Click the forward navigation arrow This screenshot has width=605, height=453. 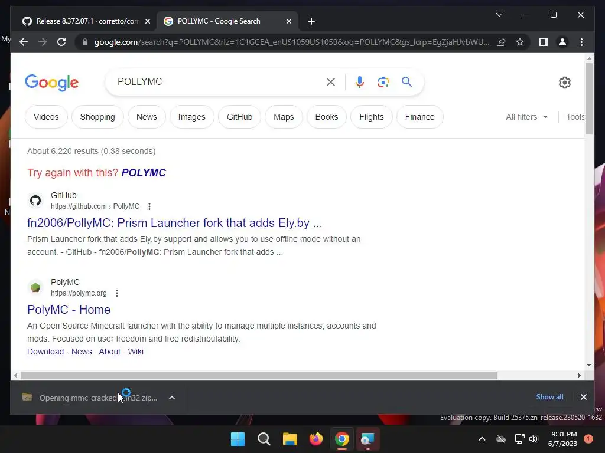point(43,42)
